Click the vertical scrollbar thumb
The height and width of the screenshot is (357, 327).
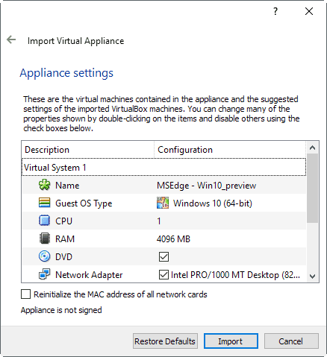pyautogui.click(x=312, y=188)
